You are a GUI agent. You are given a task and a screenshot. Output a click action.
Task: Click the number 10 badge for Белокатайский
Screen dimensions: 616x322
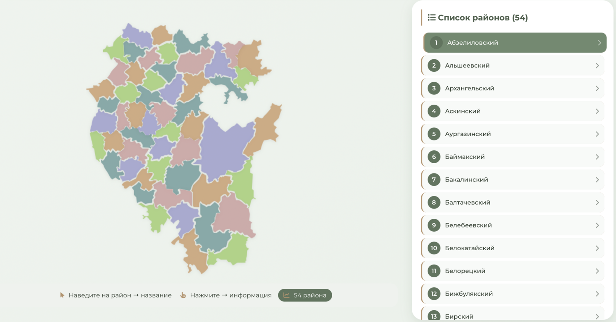(x=434, y=248)
